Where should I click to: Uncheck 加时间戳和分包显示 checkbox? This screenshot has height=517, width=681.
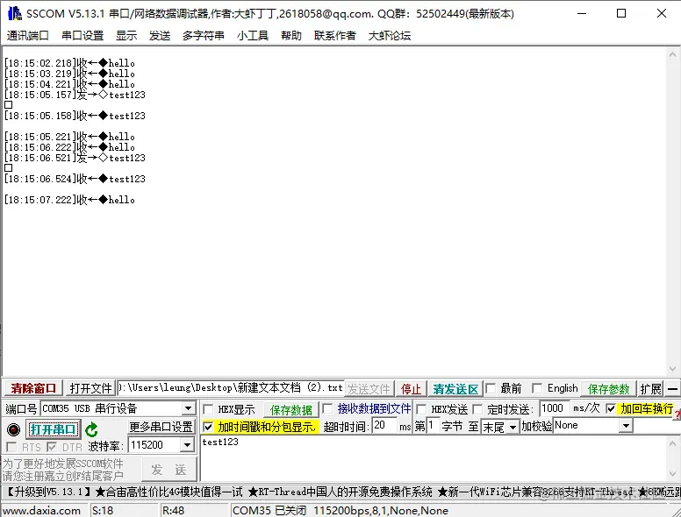(x=209, y=427)
